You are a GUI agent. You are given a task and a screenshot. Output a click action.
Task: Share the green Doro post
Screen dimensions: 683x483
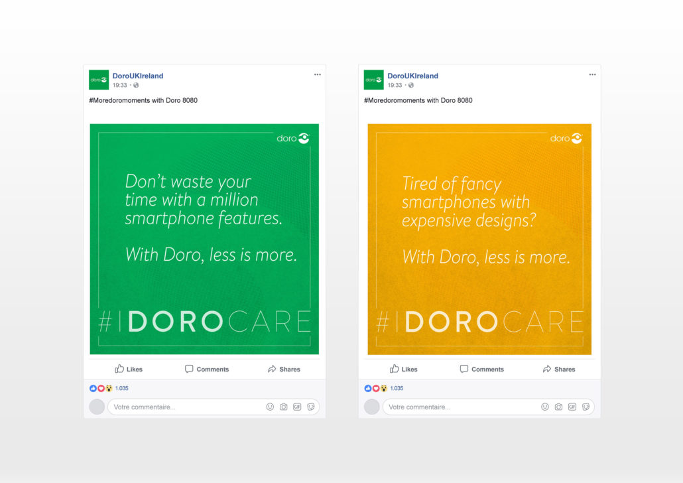(x=284, y=370)
